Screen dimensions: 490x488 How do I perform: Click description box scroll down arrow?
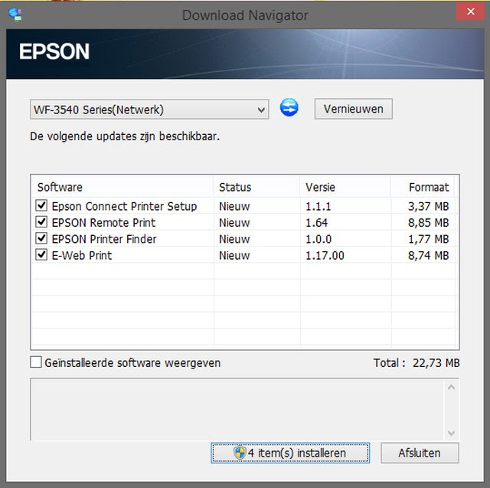coord(451,433)
